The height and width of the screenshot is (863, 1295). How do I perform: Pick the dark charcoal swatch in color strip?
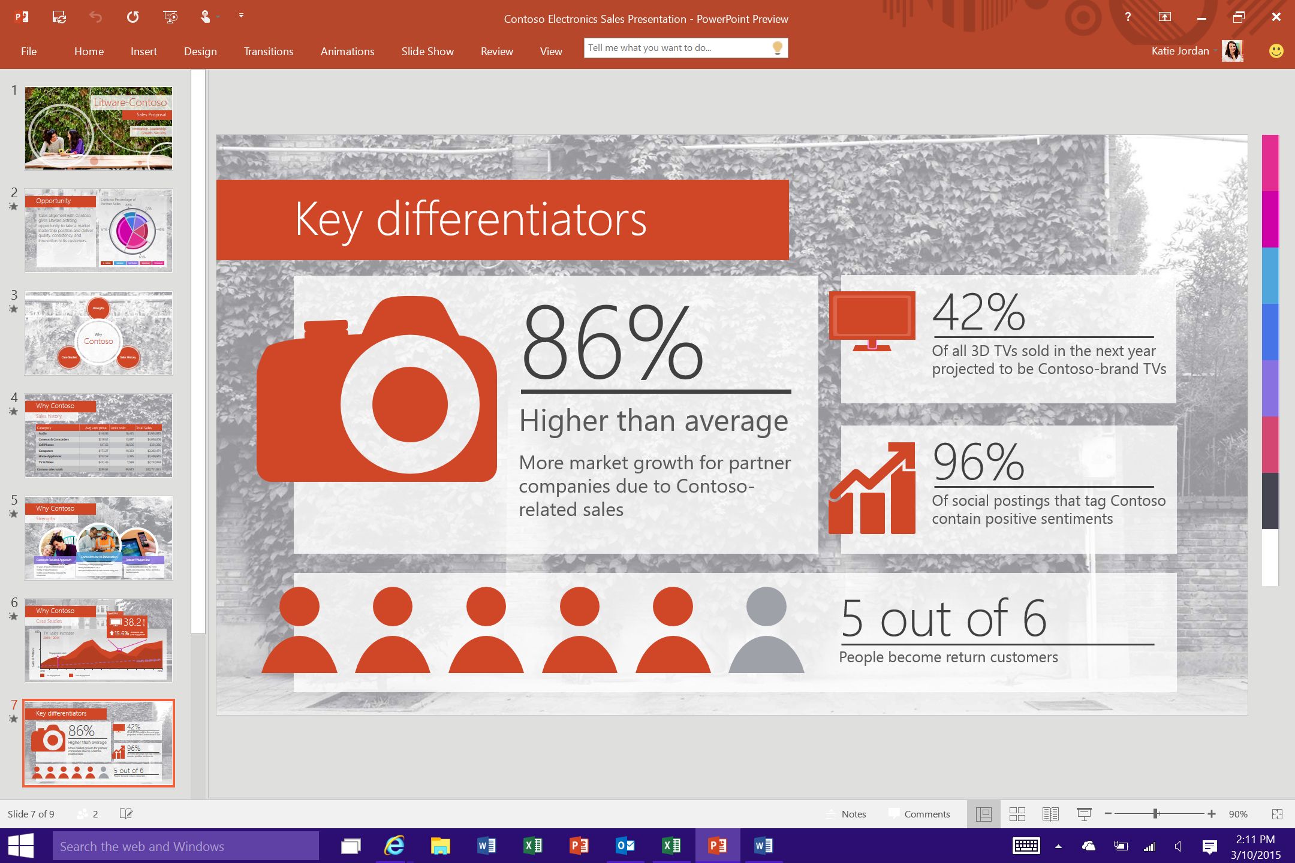point(1270,501)
